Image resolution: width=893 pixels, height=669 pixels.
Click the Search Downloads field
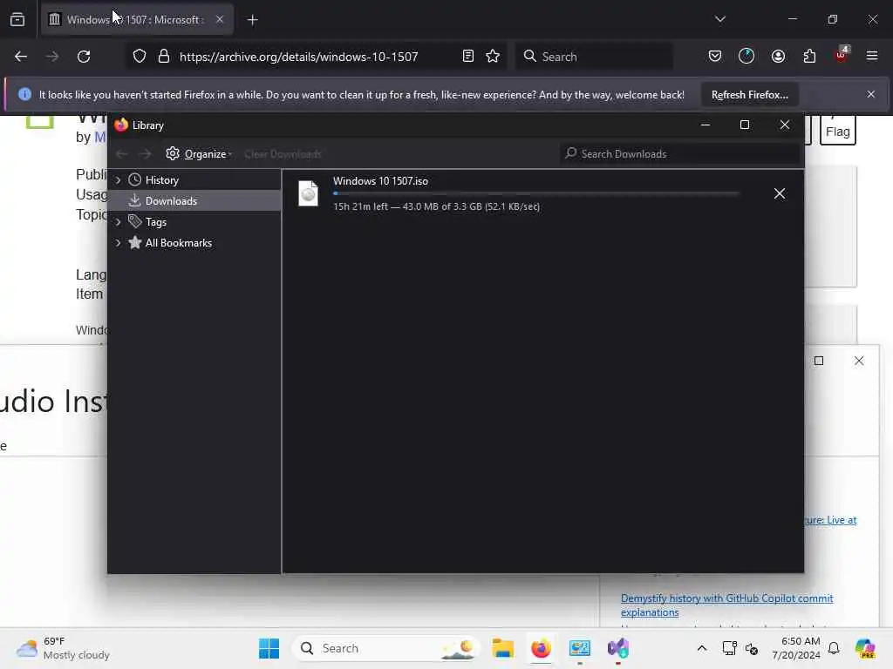[x=680, y=153]
